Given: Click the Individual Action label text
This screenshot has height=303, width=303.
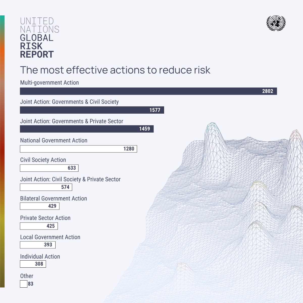Looking at the screenshot, I should click(x=40, y=257).
